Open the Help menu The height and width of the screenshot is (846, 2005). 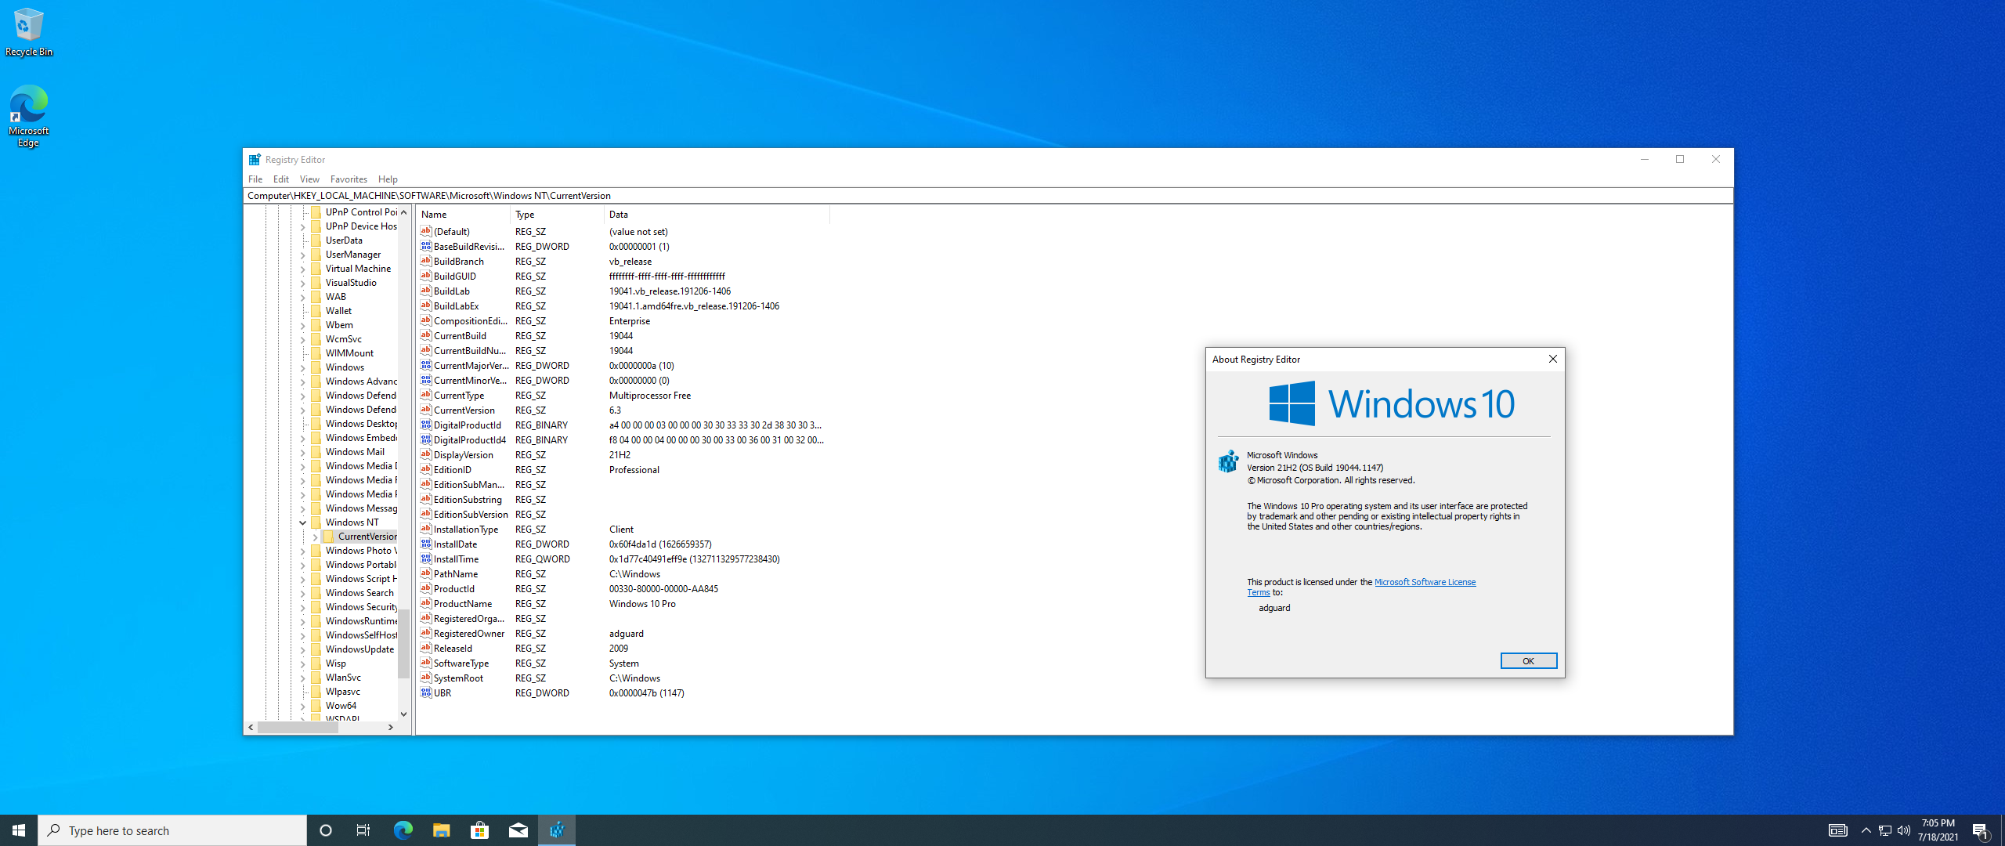(388, 179)
